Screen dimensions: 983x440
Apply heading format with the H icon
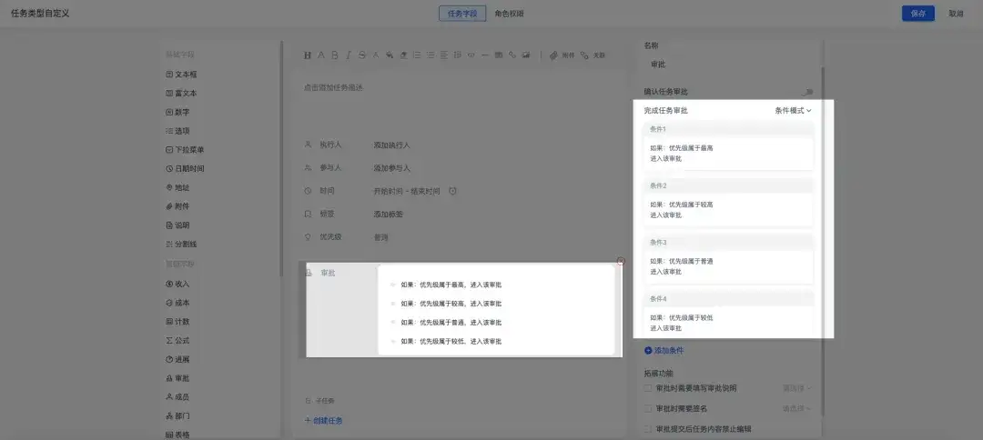point(308,55)
